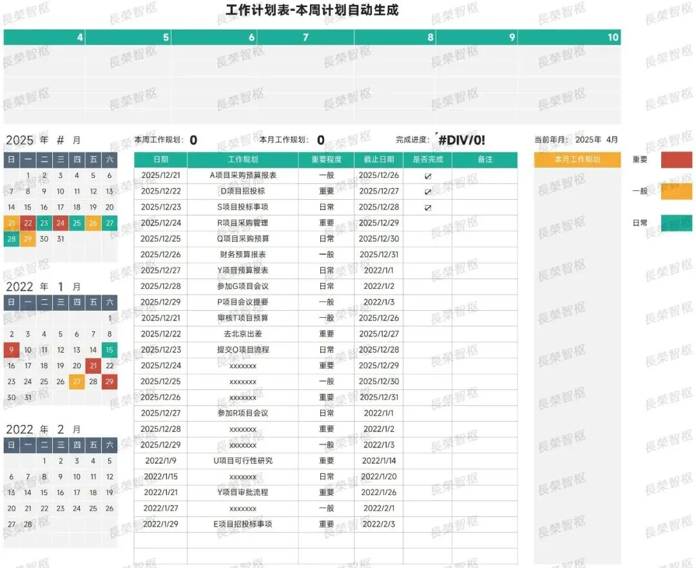This screenshot has height=568, width=696.
Task: Click the #DIV/0! completion progress cell
Action: (461, 141)
